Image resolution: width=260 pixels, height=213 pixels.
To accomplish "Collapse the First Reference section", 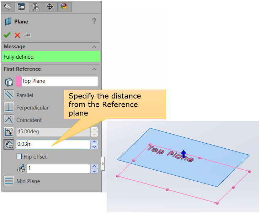I will 94,69.
